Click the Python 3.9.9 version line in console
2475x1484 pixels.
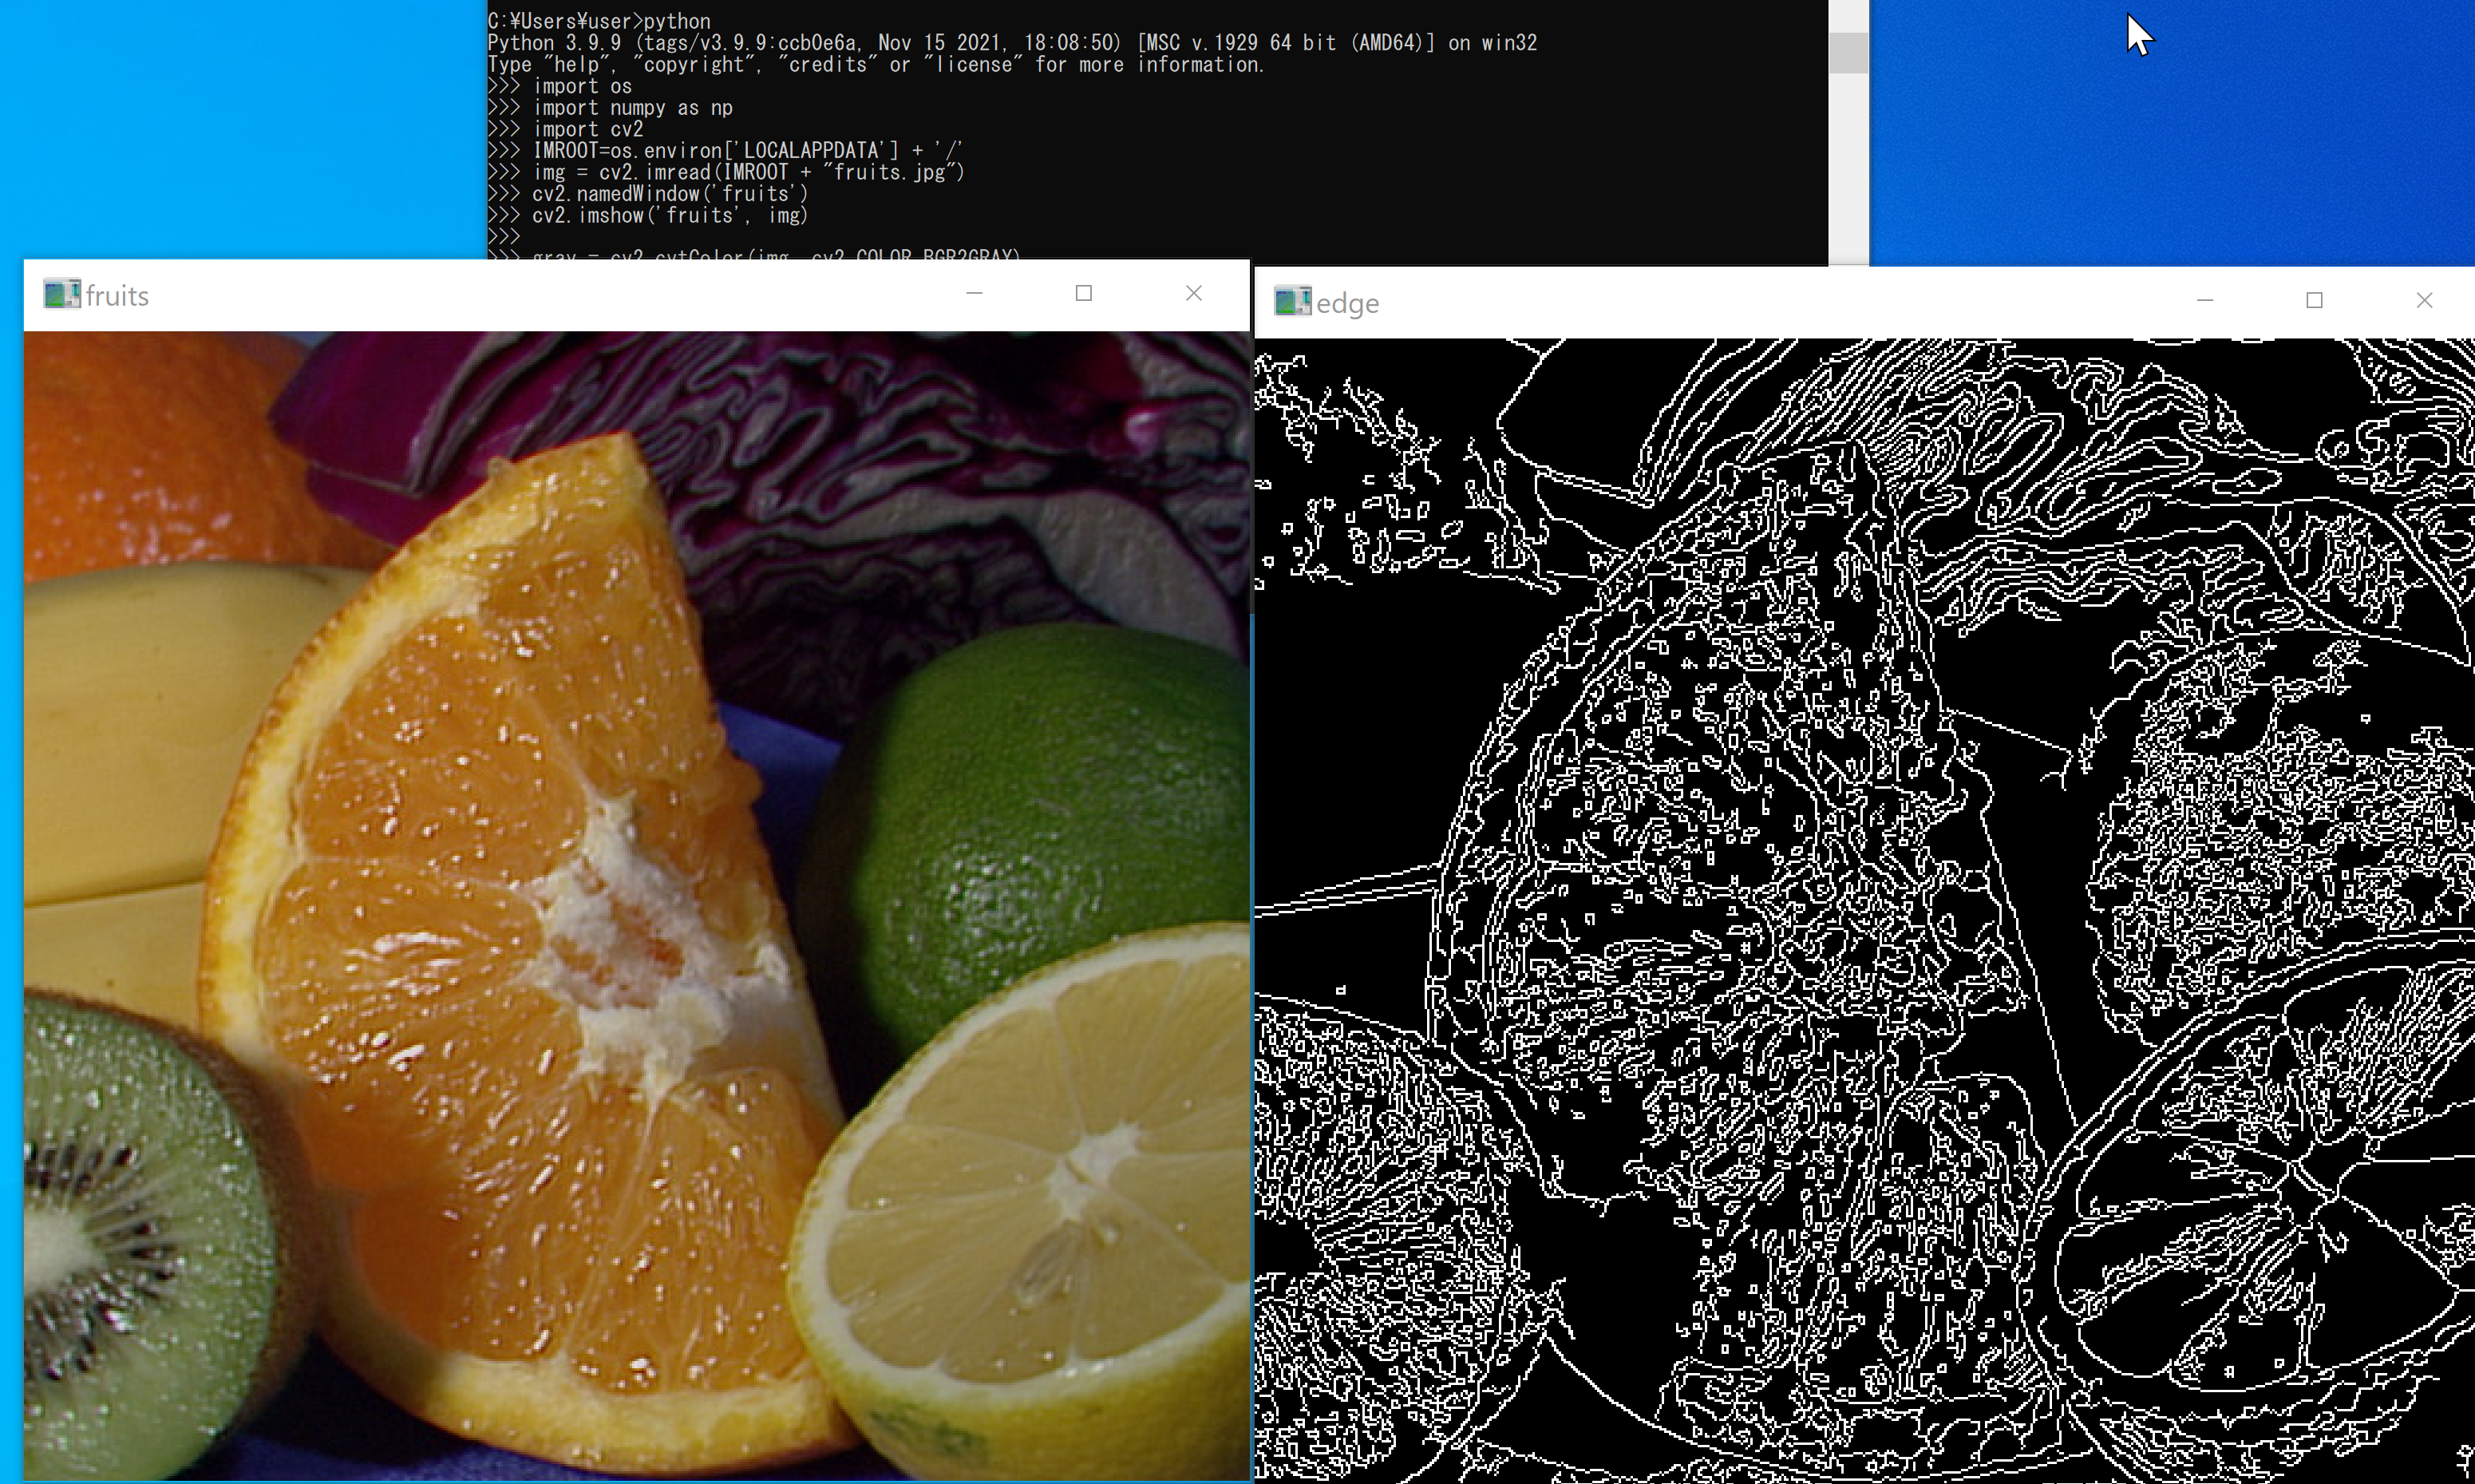click(x=1011, y=43)
